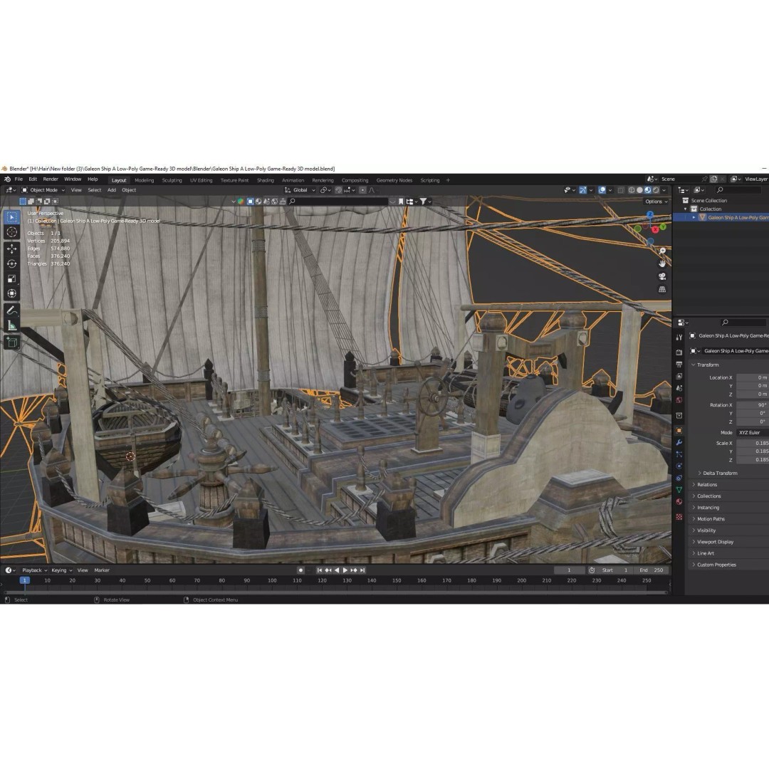Select the Select Box tool
The height and width of the screenshot is (769, 769).
pyautogui.click(x=12, y=217)
